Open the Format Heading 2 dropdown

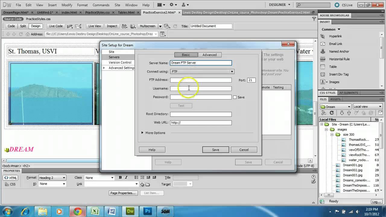52,178
